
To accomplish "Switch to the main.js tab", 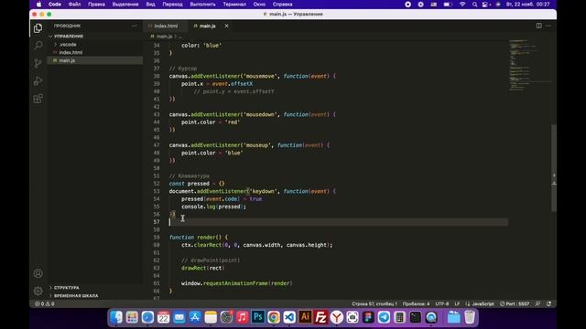I will coord(208,26).
